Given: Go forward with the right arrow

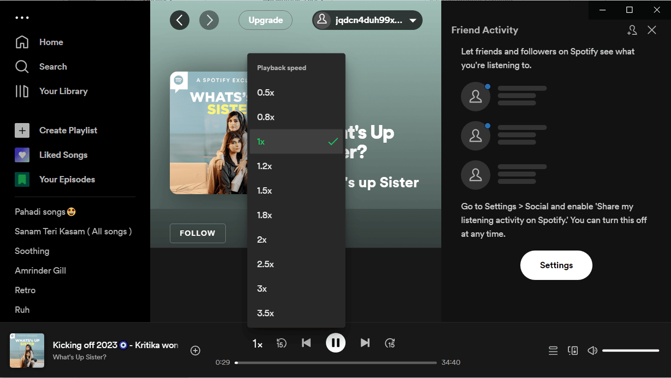Looking at the screenshot, I should click(209, 20).
